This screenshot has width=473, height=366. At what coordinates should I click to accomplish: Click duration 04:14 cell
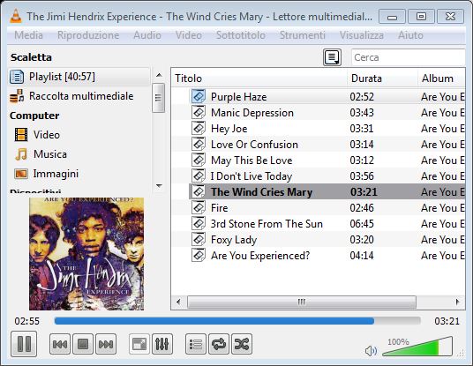click(x=362, y=256)
